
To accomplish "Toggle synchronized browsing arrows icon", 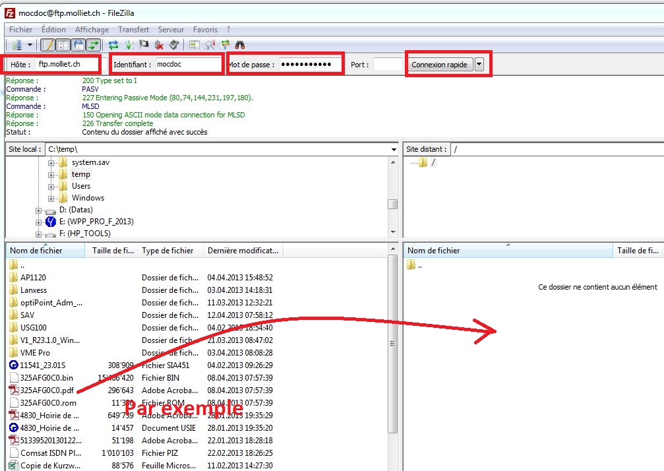I will click(226, 45).
